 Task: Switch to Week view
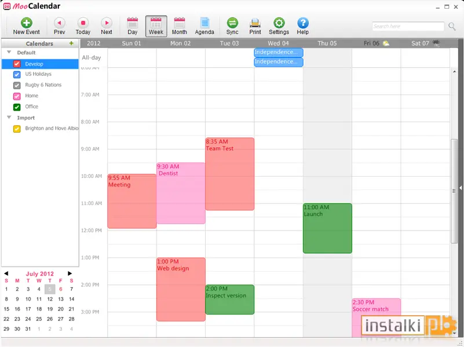[x=156, y=26]
